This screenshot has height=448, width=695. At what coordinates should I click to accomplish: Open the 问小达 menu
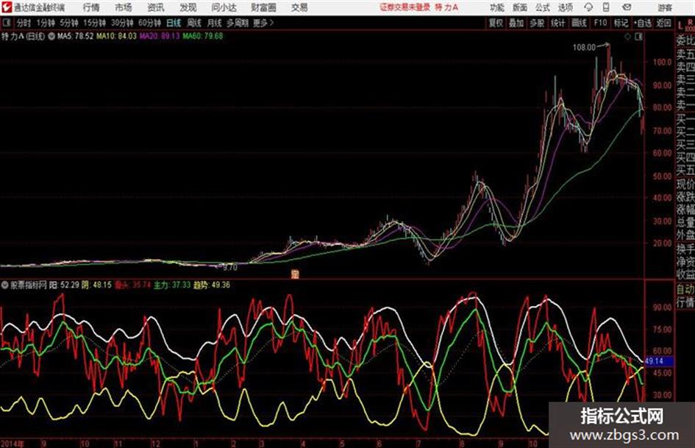pyautogui.click(x=224, y=7)
